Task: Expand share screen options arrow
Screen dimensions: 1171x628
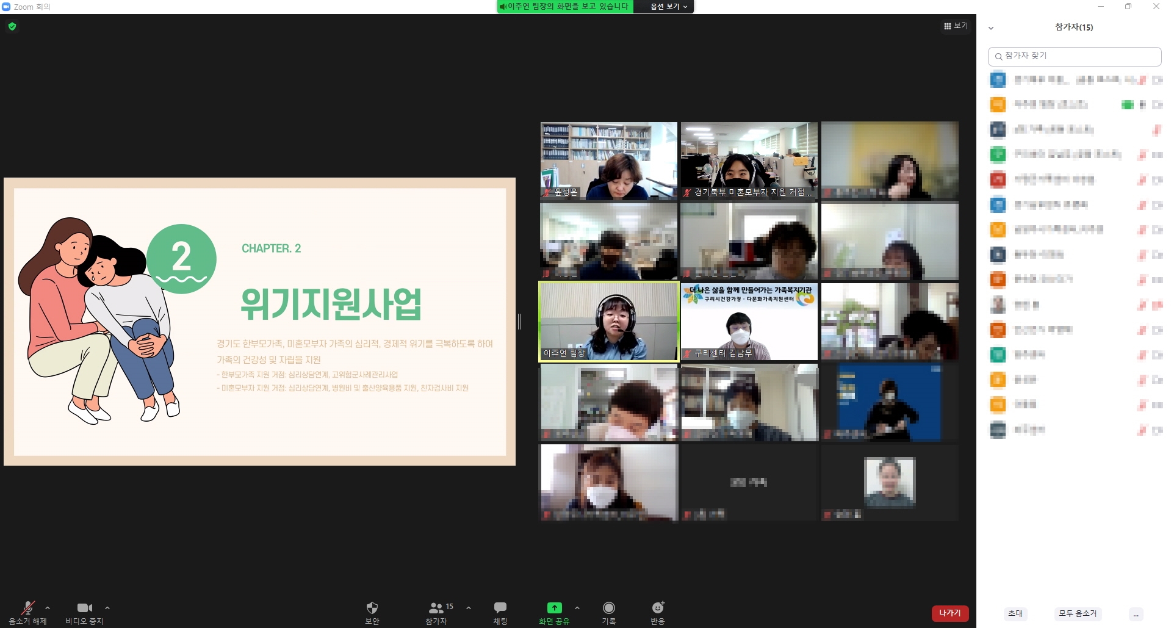Action: pyautogui.click(x=577, y=608)
